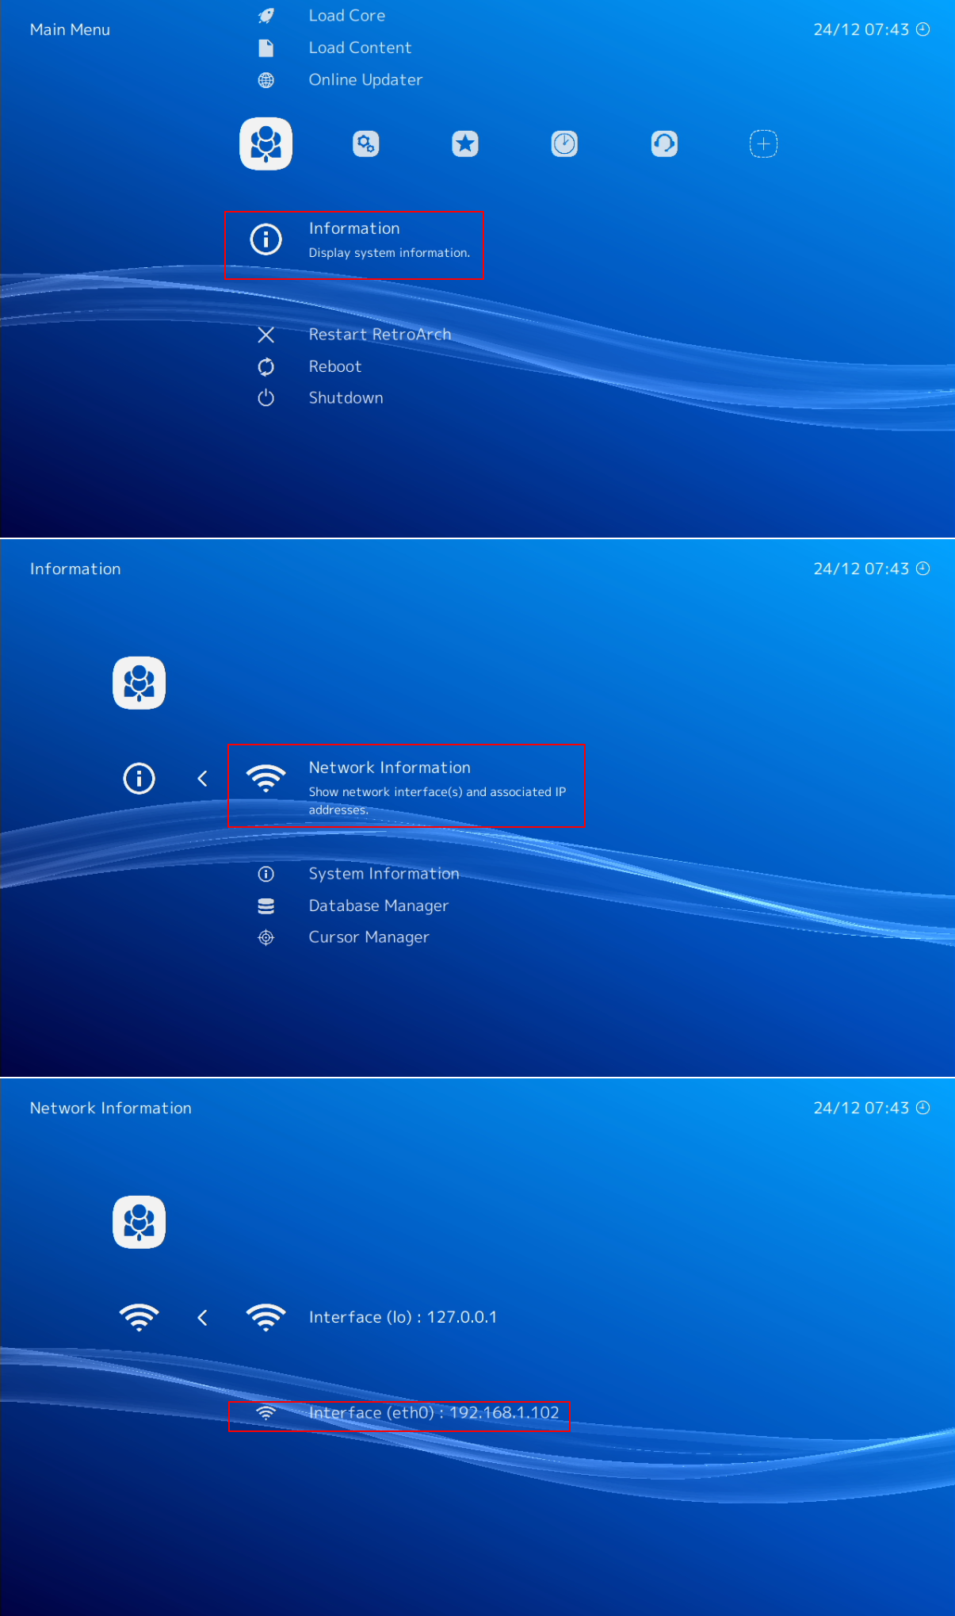
Task: Choose Shutdown in Main Menu
Action: click(346, 398)
